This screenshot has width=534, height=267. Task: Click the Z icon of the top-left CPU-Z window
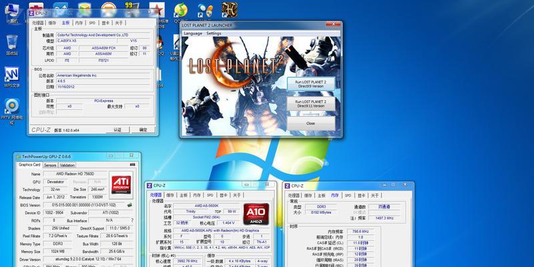coord(31,13)
